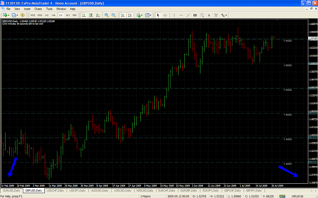Expand the Templates dropdown arrow

click(x=151, y=15)
